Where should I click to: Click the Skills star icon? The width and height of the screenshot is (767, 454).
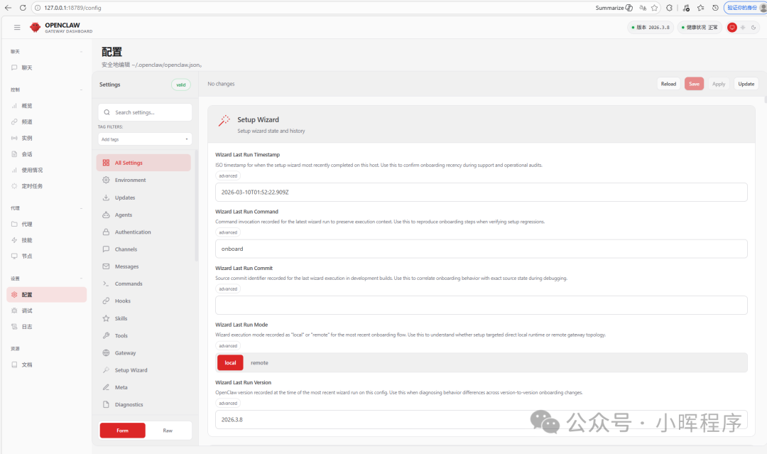pyautogui.click(x=106, y=318)
